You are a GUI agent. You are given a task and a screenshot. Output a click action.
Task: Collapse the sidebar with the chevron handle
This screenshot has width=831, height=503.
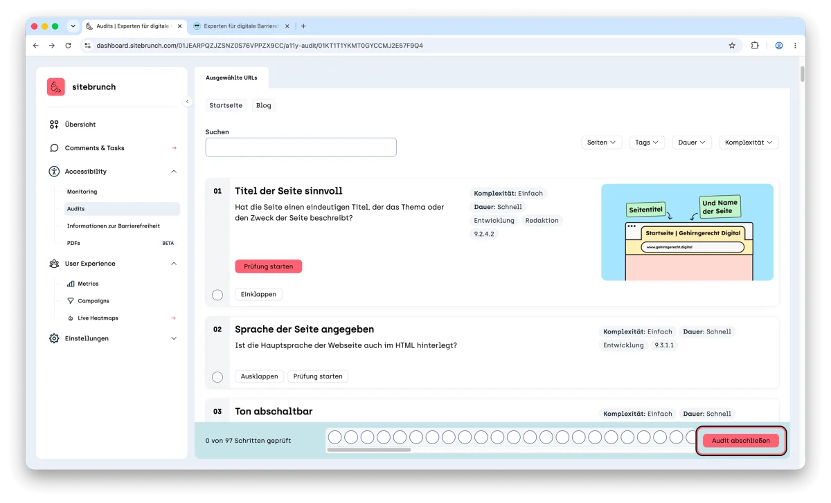[187, 102]
